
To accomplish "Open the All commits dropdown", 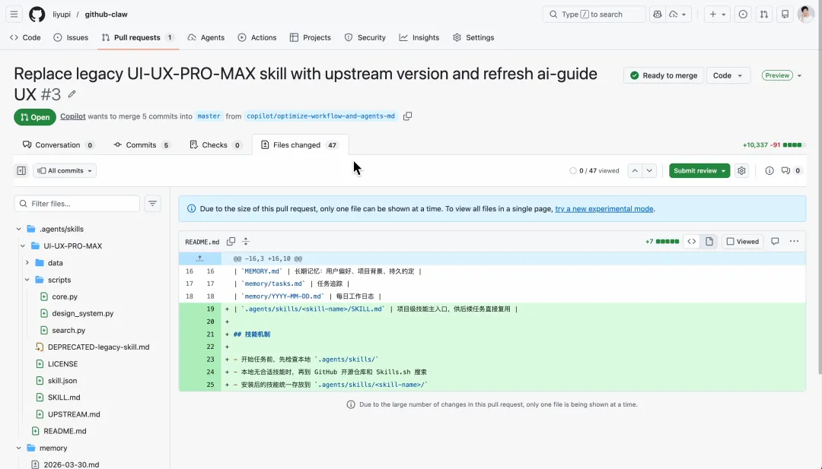I will tap(65, 171).
